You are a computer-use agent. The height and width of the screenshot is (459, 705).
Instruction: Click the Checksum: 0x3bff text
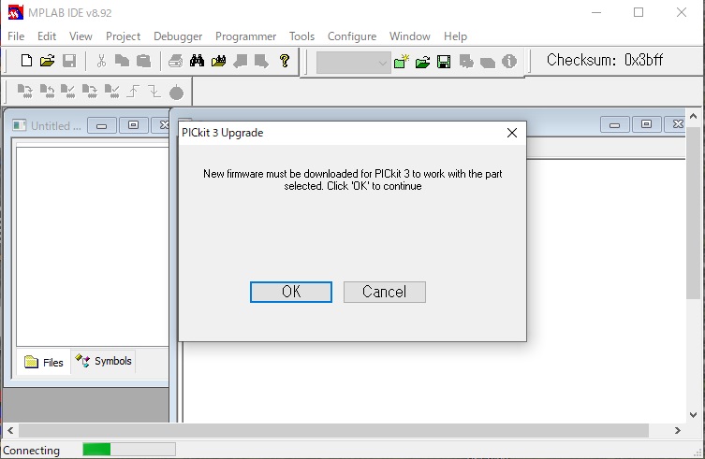click(605, 60)
